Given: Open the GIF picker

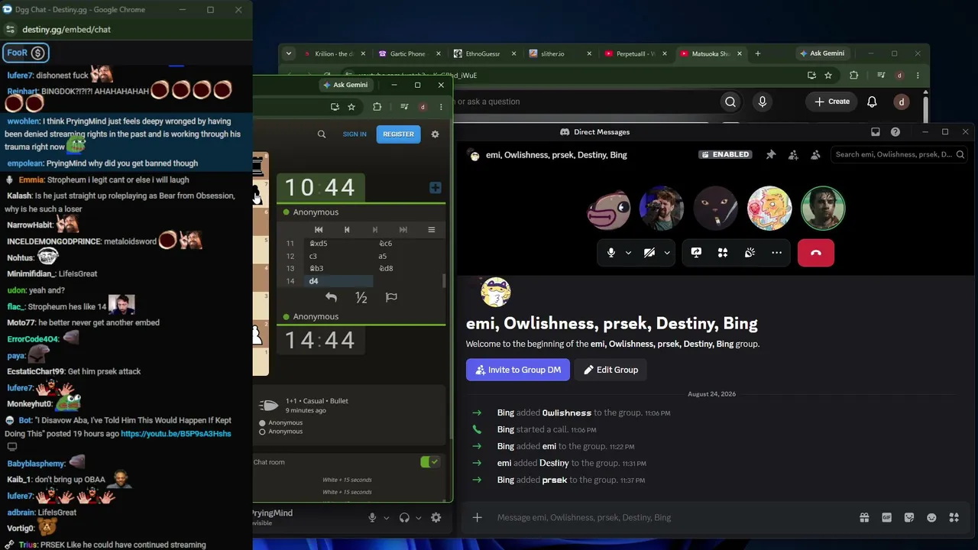Looking at the screenshot, I should 887,517.
